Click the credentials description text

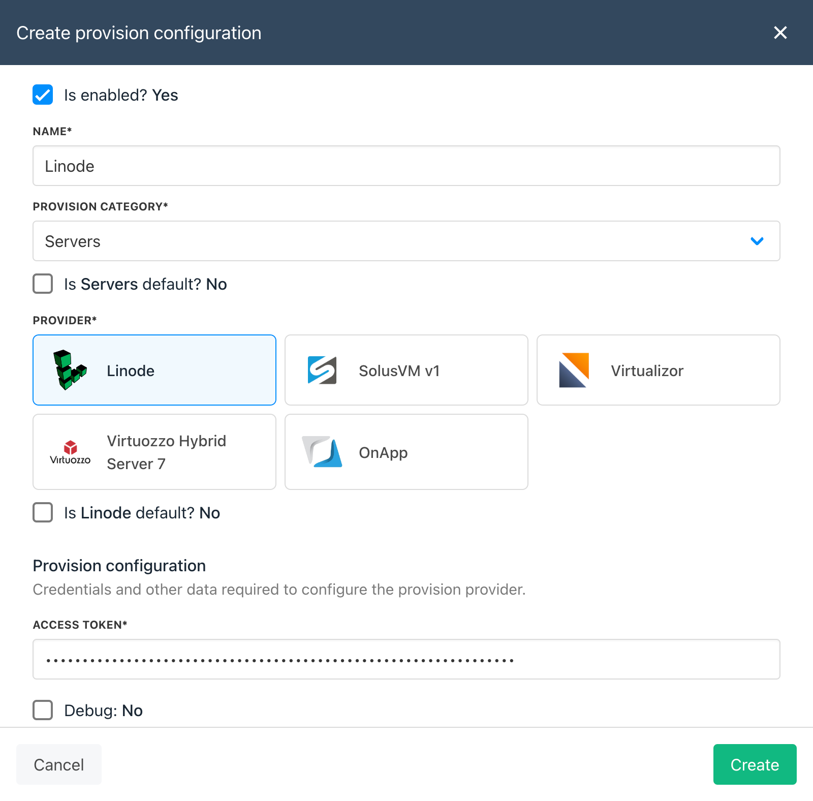(x=279, y=590)
